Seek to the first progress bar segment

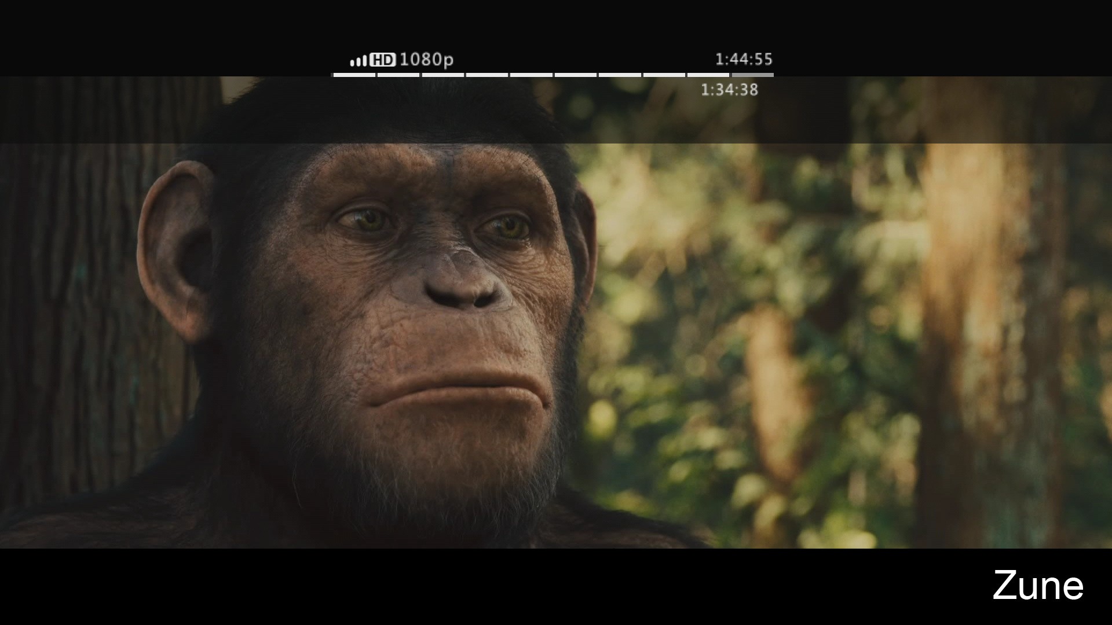pyautogui.click(x=354, y=75)
